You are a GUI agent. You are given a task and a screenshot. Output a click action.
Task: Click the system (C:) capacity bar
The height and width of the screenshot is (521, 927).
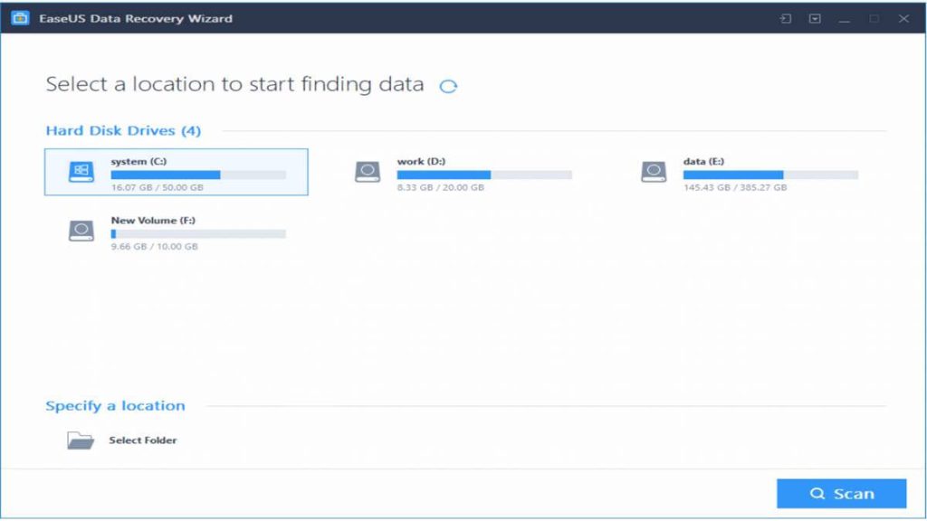pyautogui.click(x=199, y=173)
